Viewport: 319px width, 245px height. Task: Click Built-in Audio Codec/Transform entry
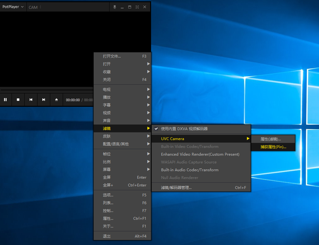189,170
